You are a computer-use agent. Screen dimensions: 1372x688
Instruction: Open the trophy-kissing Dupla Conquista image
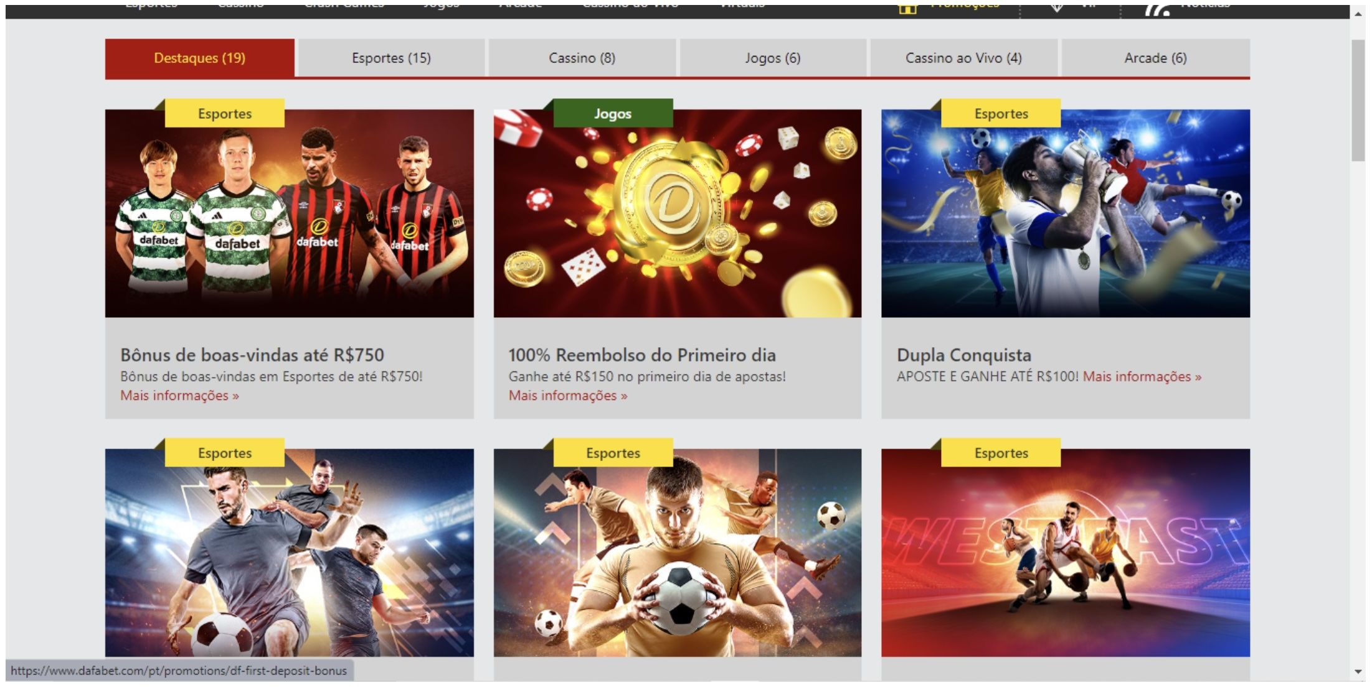coord(1066,213)
